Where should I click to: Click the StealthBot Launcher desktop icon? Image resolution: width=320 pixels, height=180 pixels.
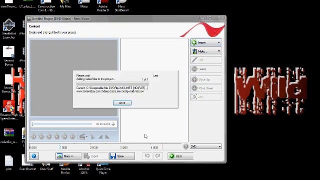(9, 29)
